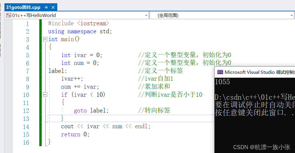Click the Microsoft Visual Studio console title bar
295x153 pixels.
click(x=255, y=72)
